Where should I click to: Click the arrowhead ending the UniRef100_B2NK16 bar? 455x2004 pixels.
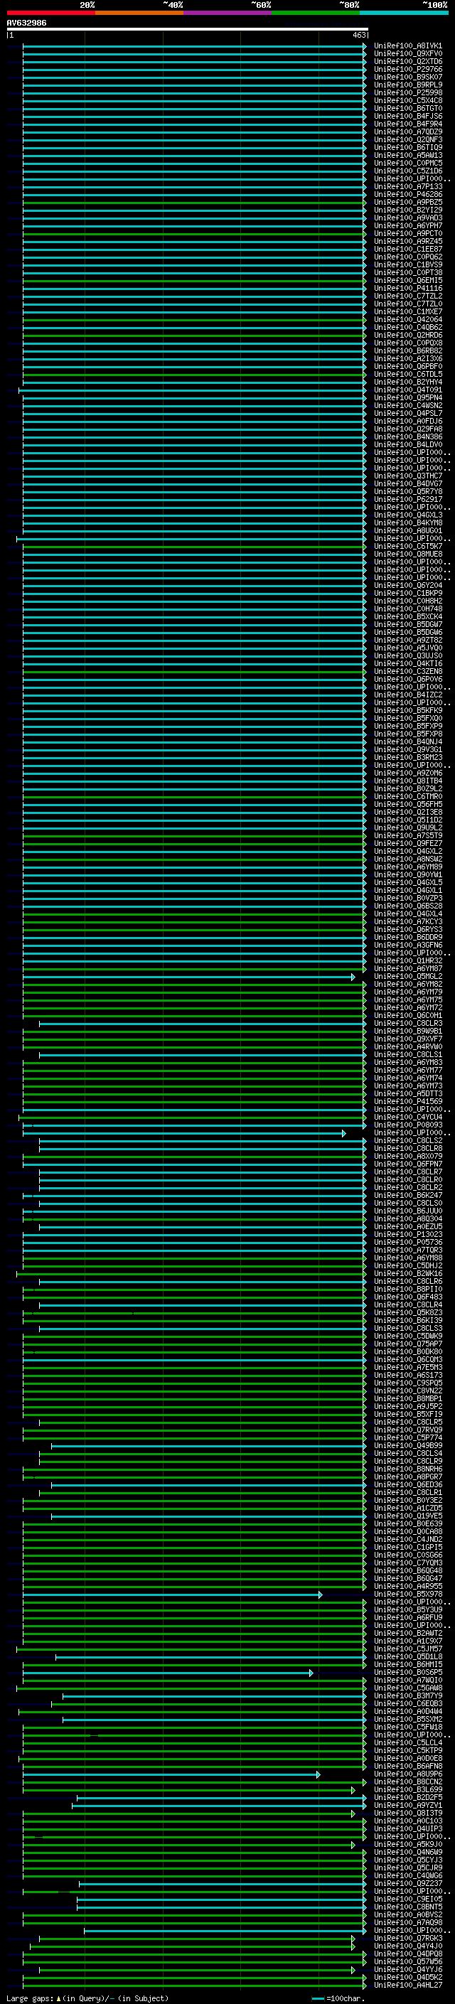(x=364, y=1273)
